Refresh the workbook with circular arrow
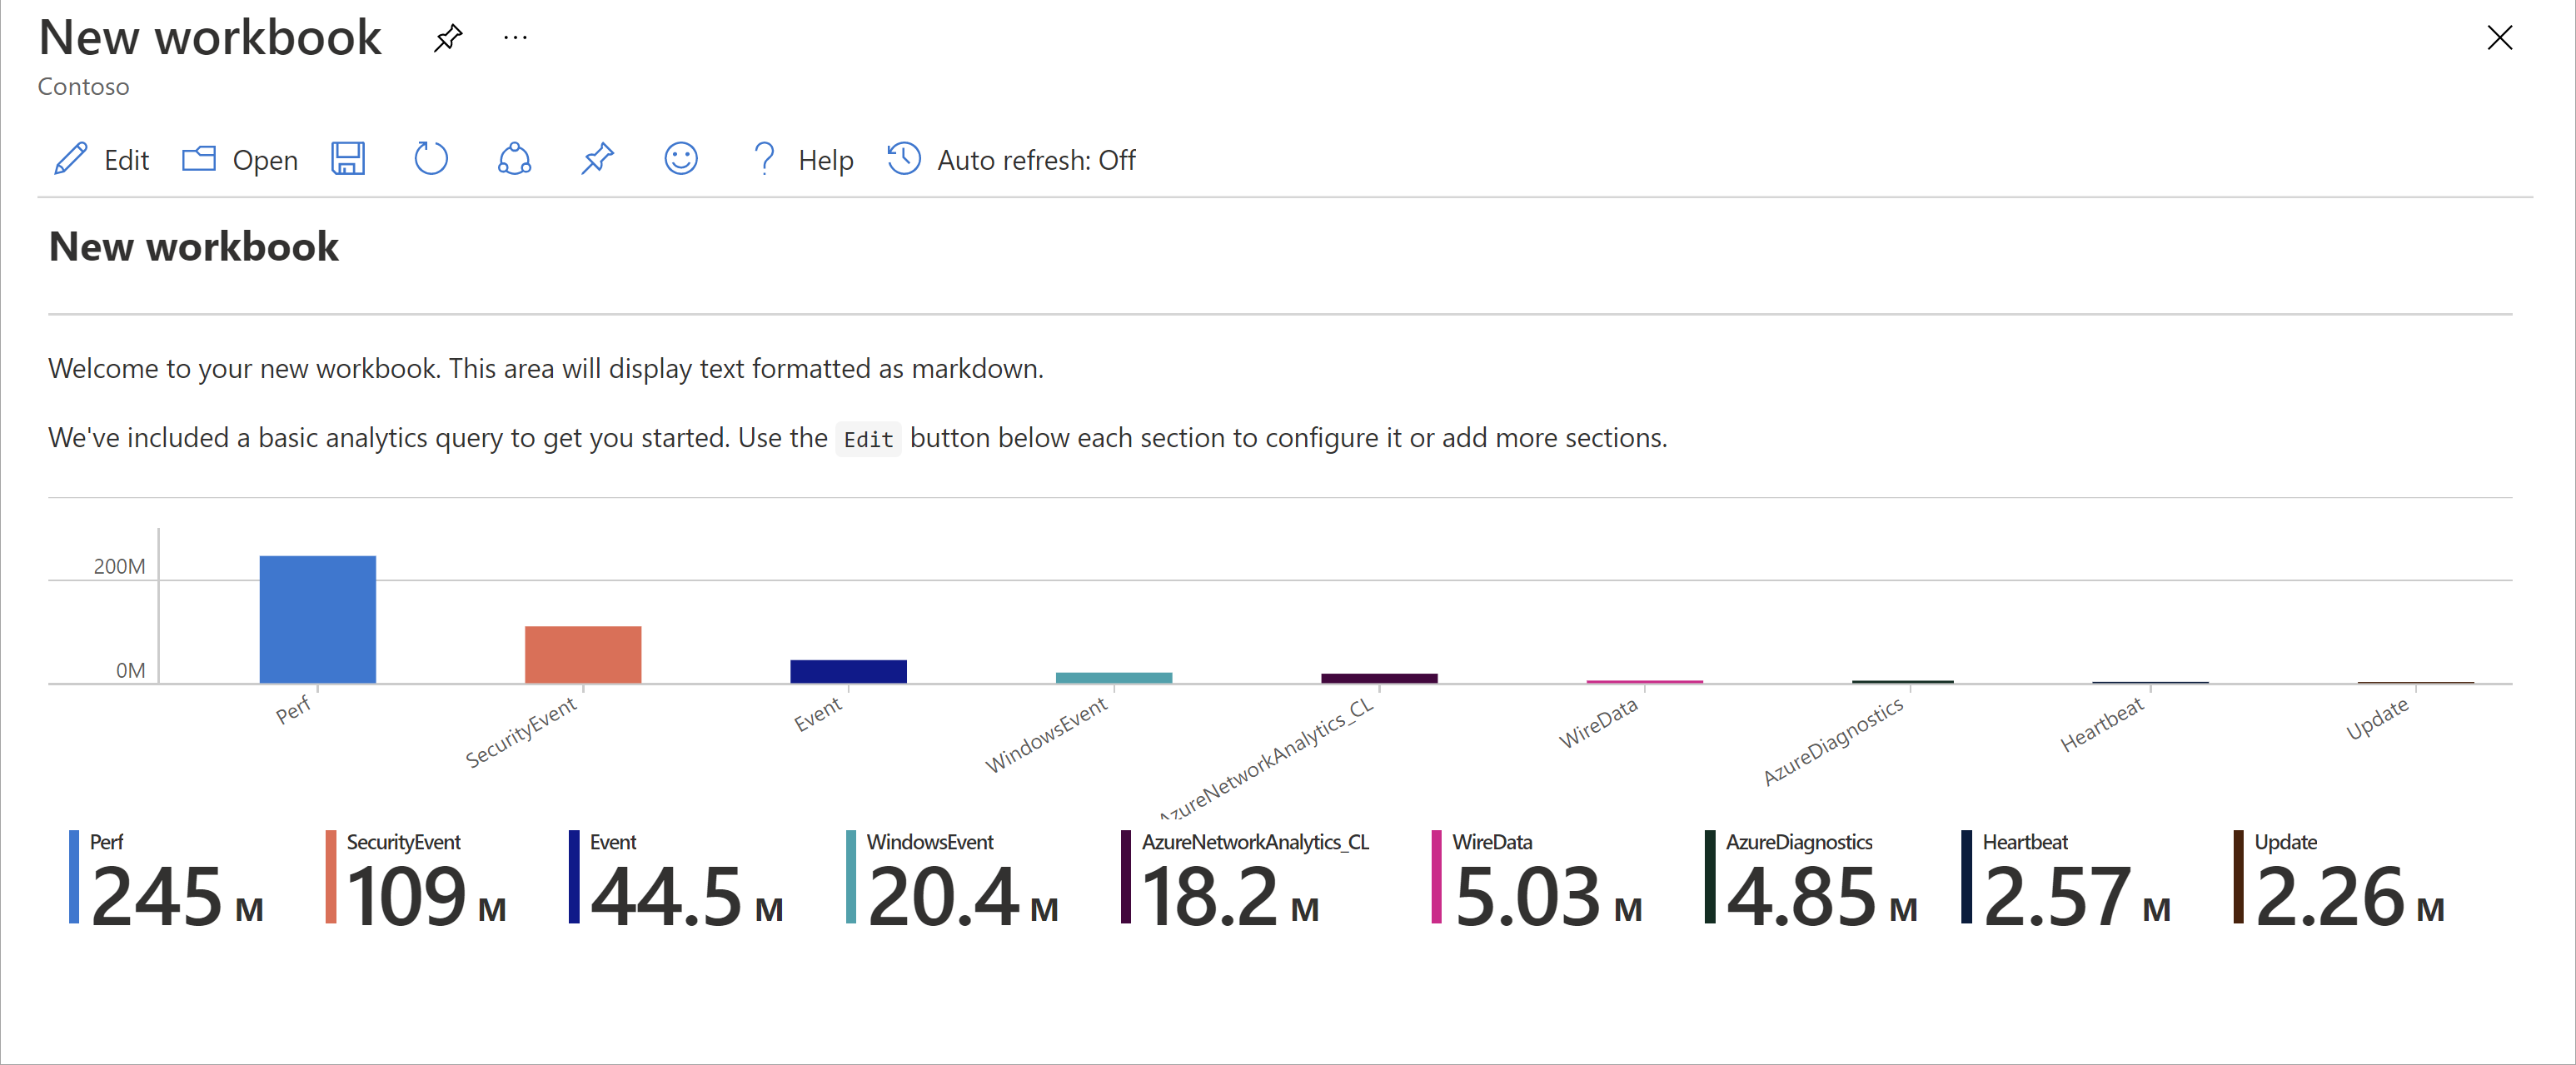This screenshot has height=1065, width=2576. 431,160
